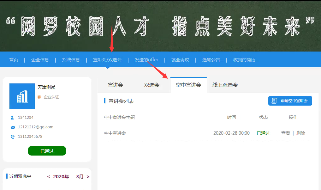This screenshot has height=190, width=321.
Task: Click the phone icon beside 13112345678
Action: point(13,137)
